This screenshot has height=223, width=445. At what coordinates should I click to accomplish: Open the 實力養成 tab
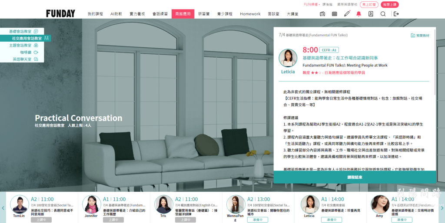[x=137, y=13]
